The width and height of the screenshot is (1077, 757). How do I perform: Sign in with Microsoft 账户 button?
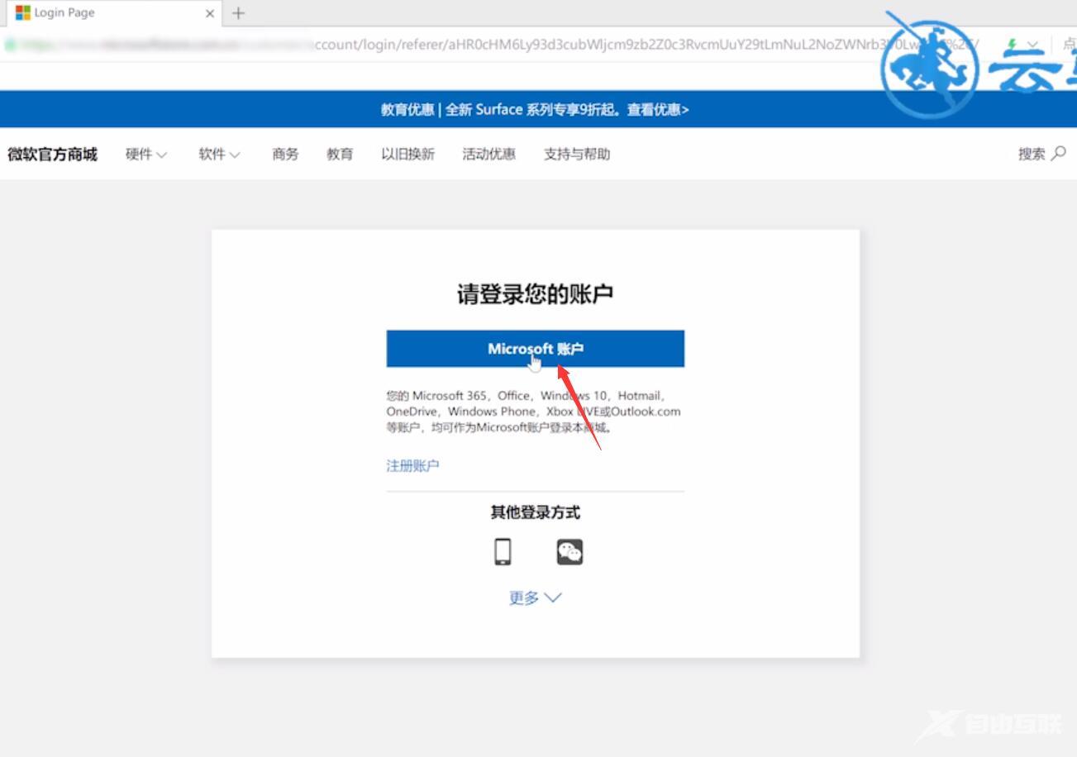[x=535, y=349]
